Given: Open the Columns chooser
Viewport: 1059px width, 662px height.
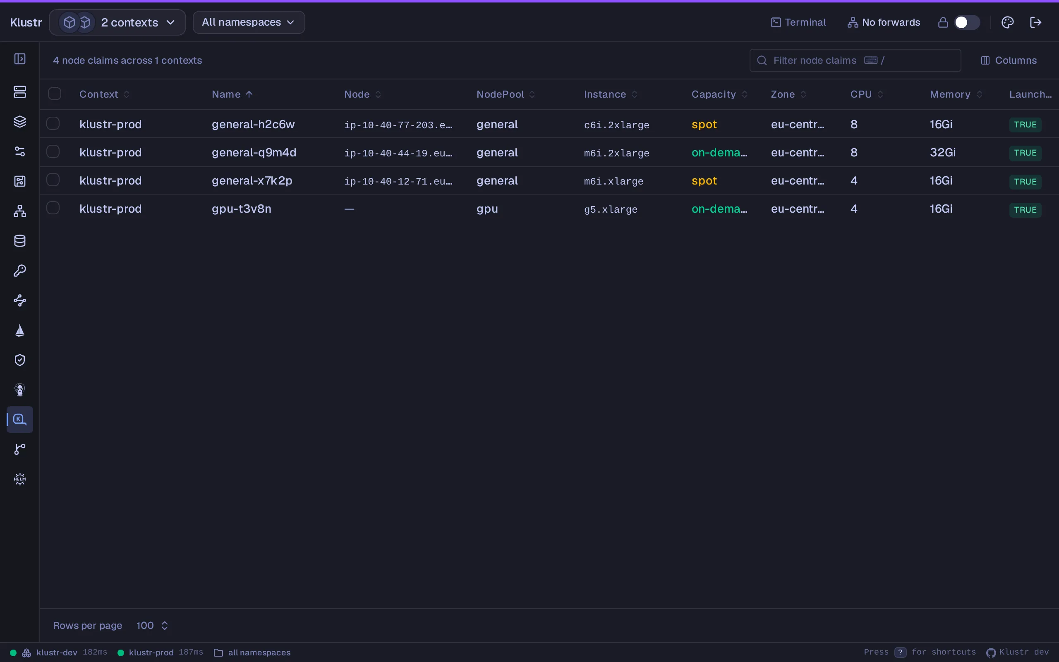Looking at the screenshot, I should pos(1008,60).
